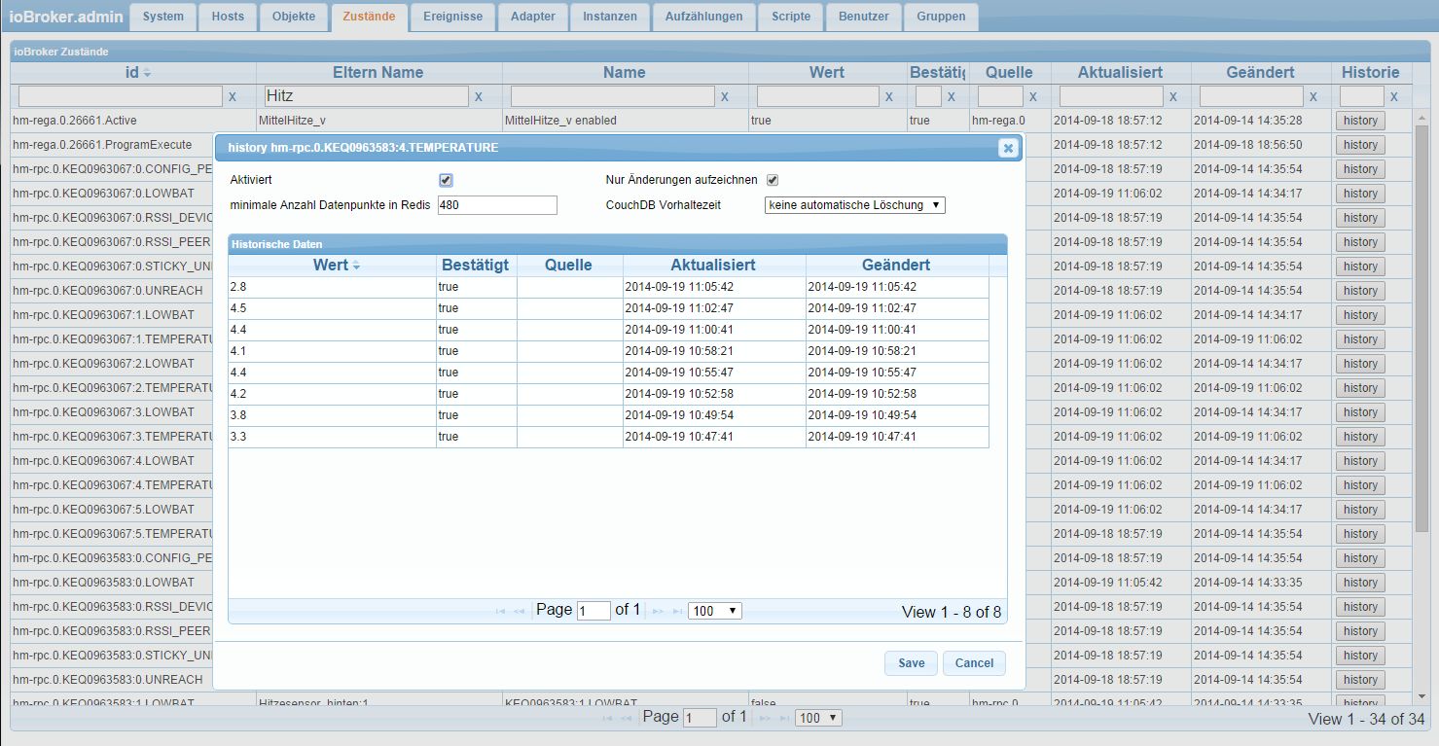Open the Aufzählungen tab
The width and height of the screenshot is (1439, 746).
pos(704,17)
